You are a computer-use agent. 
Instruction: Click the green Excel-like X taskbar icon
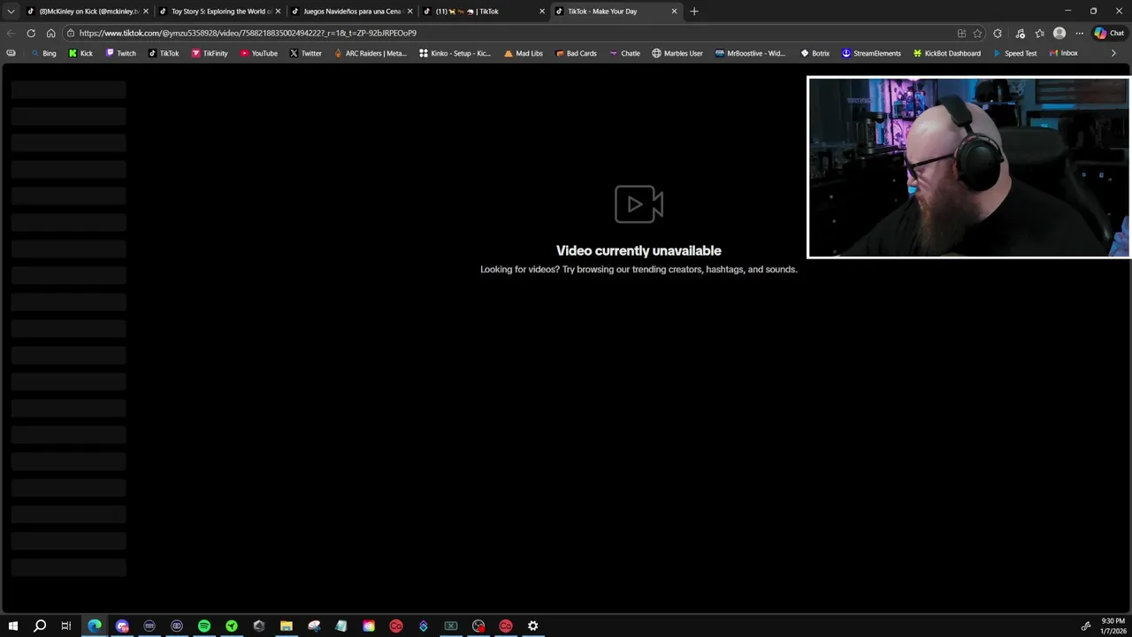pos(451,625)
